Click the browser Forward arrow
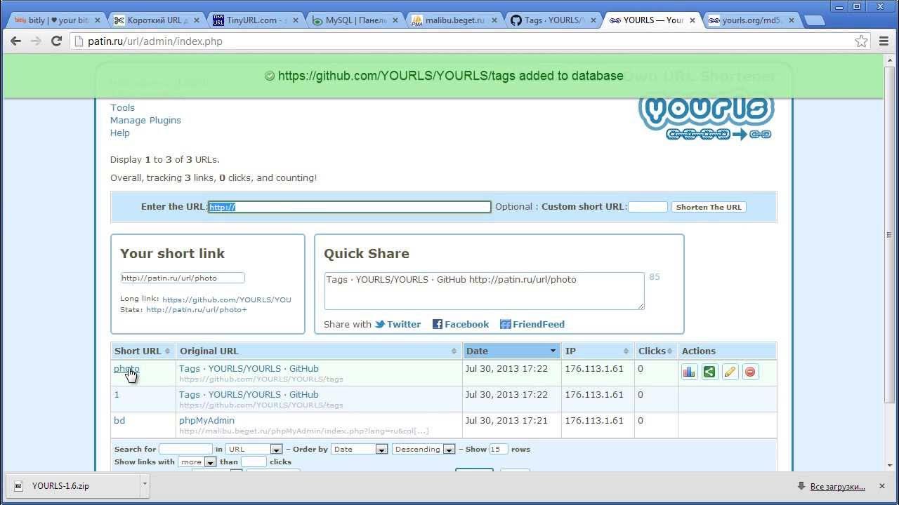The width and height of the screenshot is (899, 505). [x=37, y=41]
